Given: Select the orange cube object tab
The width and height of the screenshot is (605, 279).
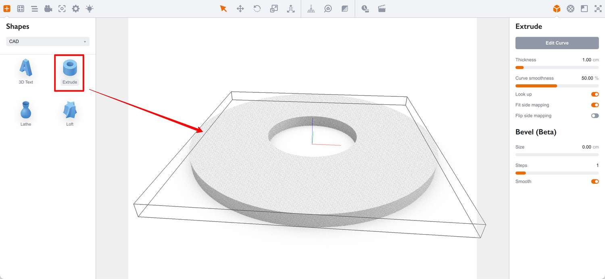Looking at the screenshot, I should (x=557, y=8).
